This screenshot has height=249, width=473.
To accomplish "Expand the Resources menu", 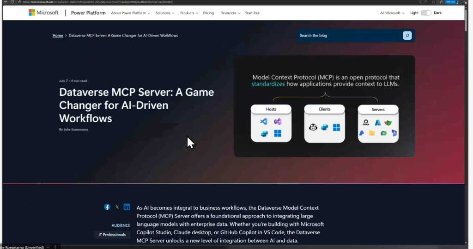I will pyautogui.click(x=230, y=13).
